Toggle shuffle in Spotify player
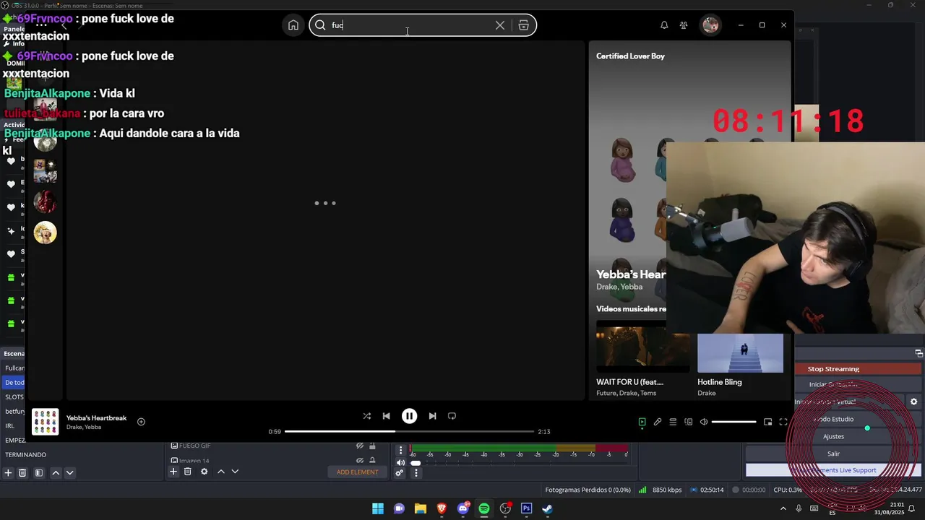 (x=366, y=416)
